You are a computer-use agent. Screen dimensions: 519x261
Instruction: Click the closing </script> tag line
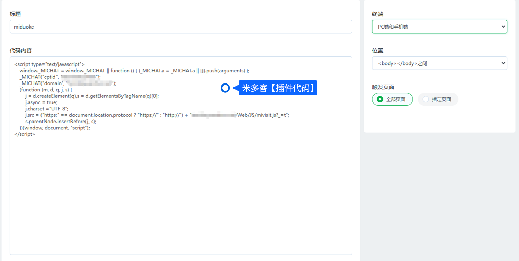(25, 134)
